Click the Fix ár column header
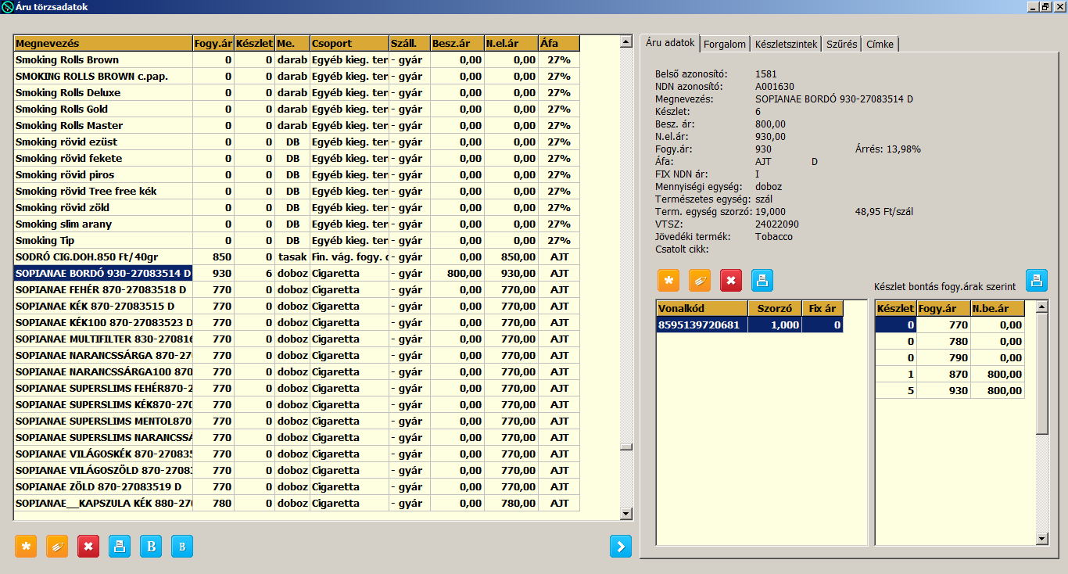The height and width of the screenshot is (574, 1068). click(x=823, y=308)
